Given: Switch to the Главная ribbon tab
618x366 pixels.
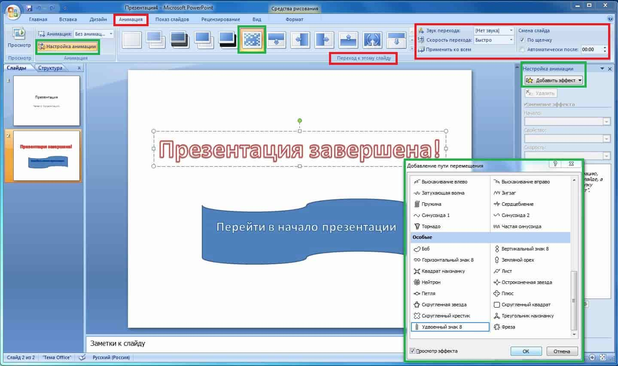Looking at the screenshot, I should tap(38, 19).
